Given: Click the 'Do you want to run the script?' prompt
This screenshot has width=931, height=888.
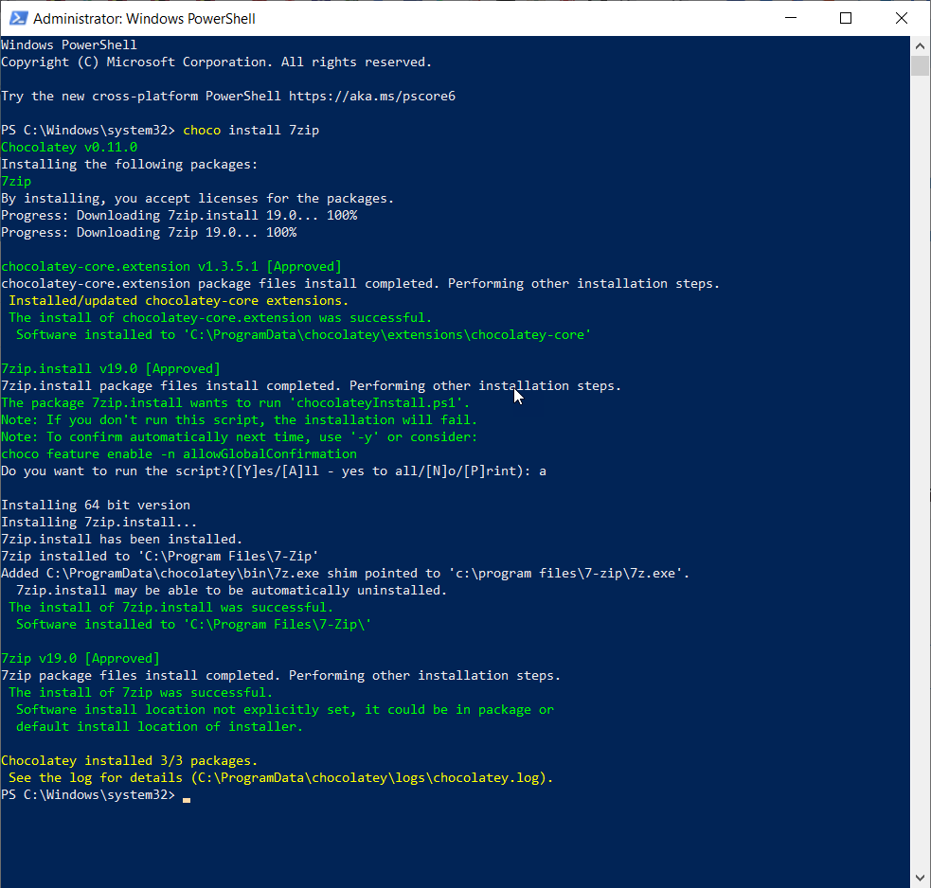Looking at the screenshot, I should click(274, 471).
